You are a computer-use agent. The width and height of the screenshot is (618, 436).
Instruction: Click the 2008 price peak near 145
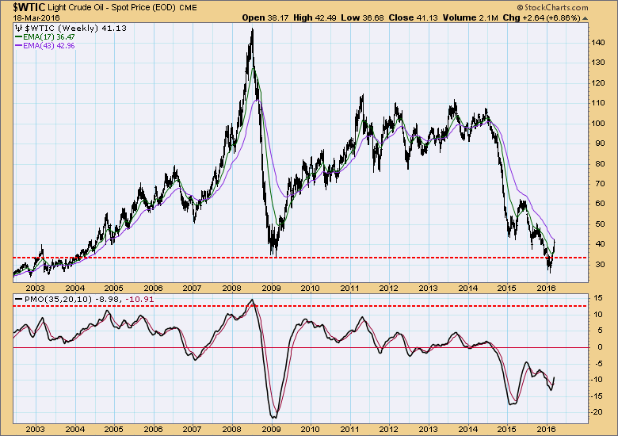click(252, 30)
